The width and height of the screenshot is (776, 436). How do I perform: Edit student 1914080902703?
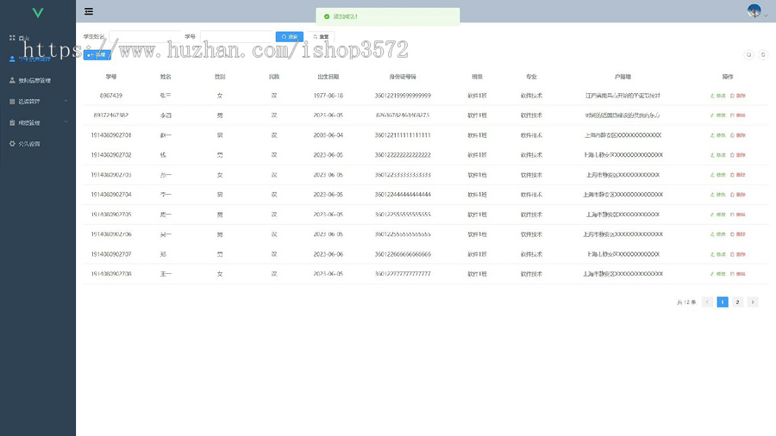[x=718, y=175]
